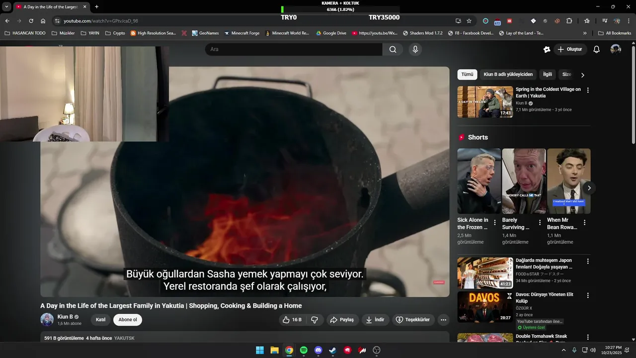Open the extension with 672 badge
Image resolution: width=636 pixels, height=358 pixels.
497,21
